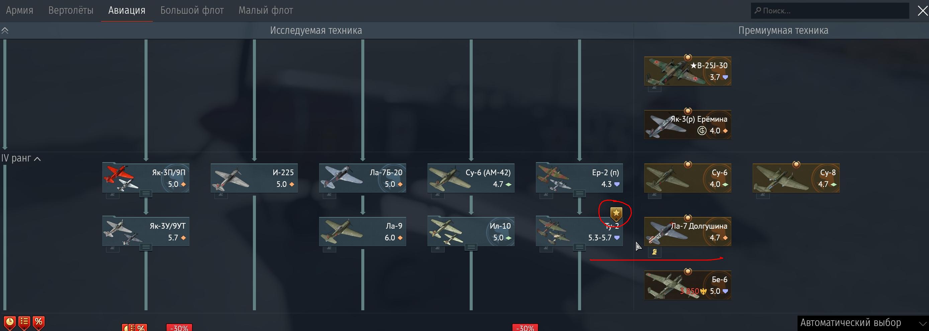
Task: Click the small icon below the Су-6 premium card
Action: (x=654, y=196)
